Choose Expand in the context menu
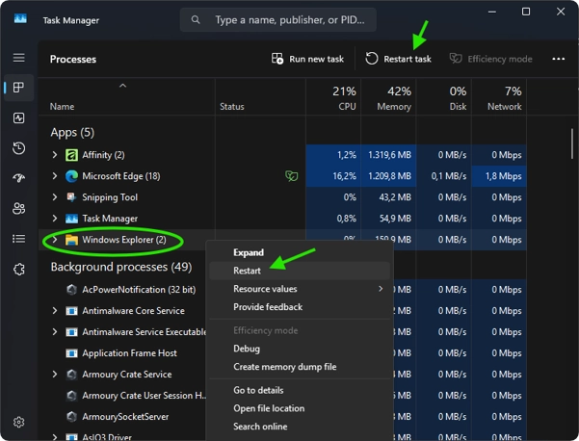579x441 pixels. coord(300,253)
